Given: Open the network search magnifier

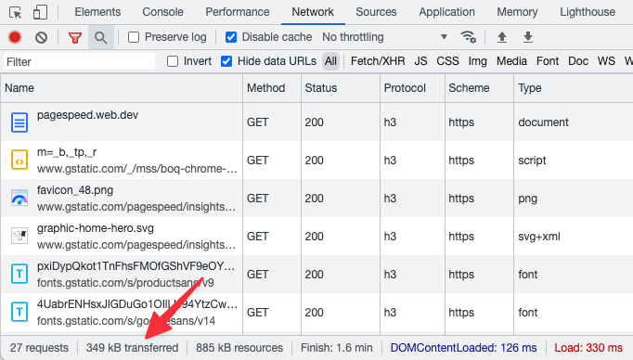Looking at the screenshot, I should tap(101, 37).
